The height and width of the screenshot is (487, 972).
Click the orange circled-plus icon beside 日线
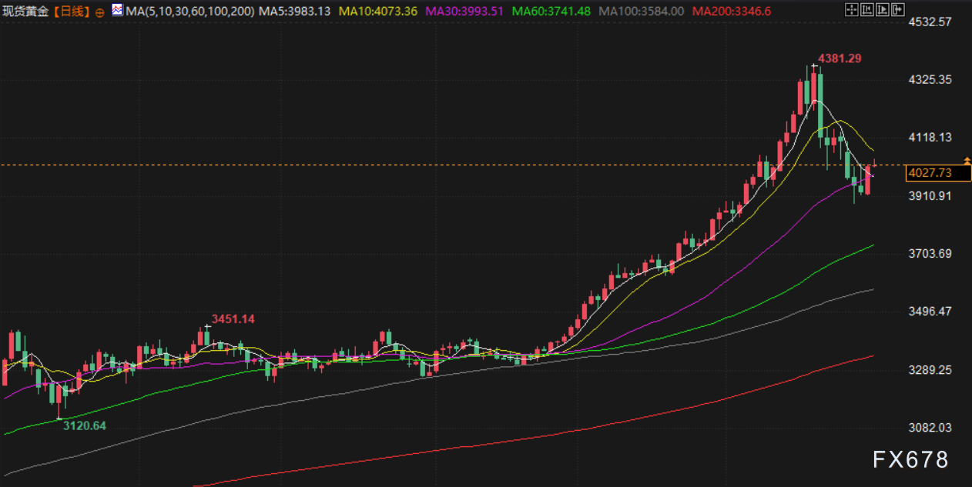[x=99, y=12]
